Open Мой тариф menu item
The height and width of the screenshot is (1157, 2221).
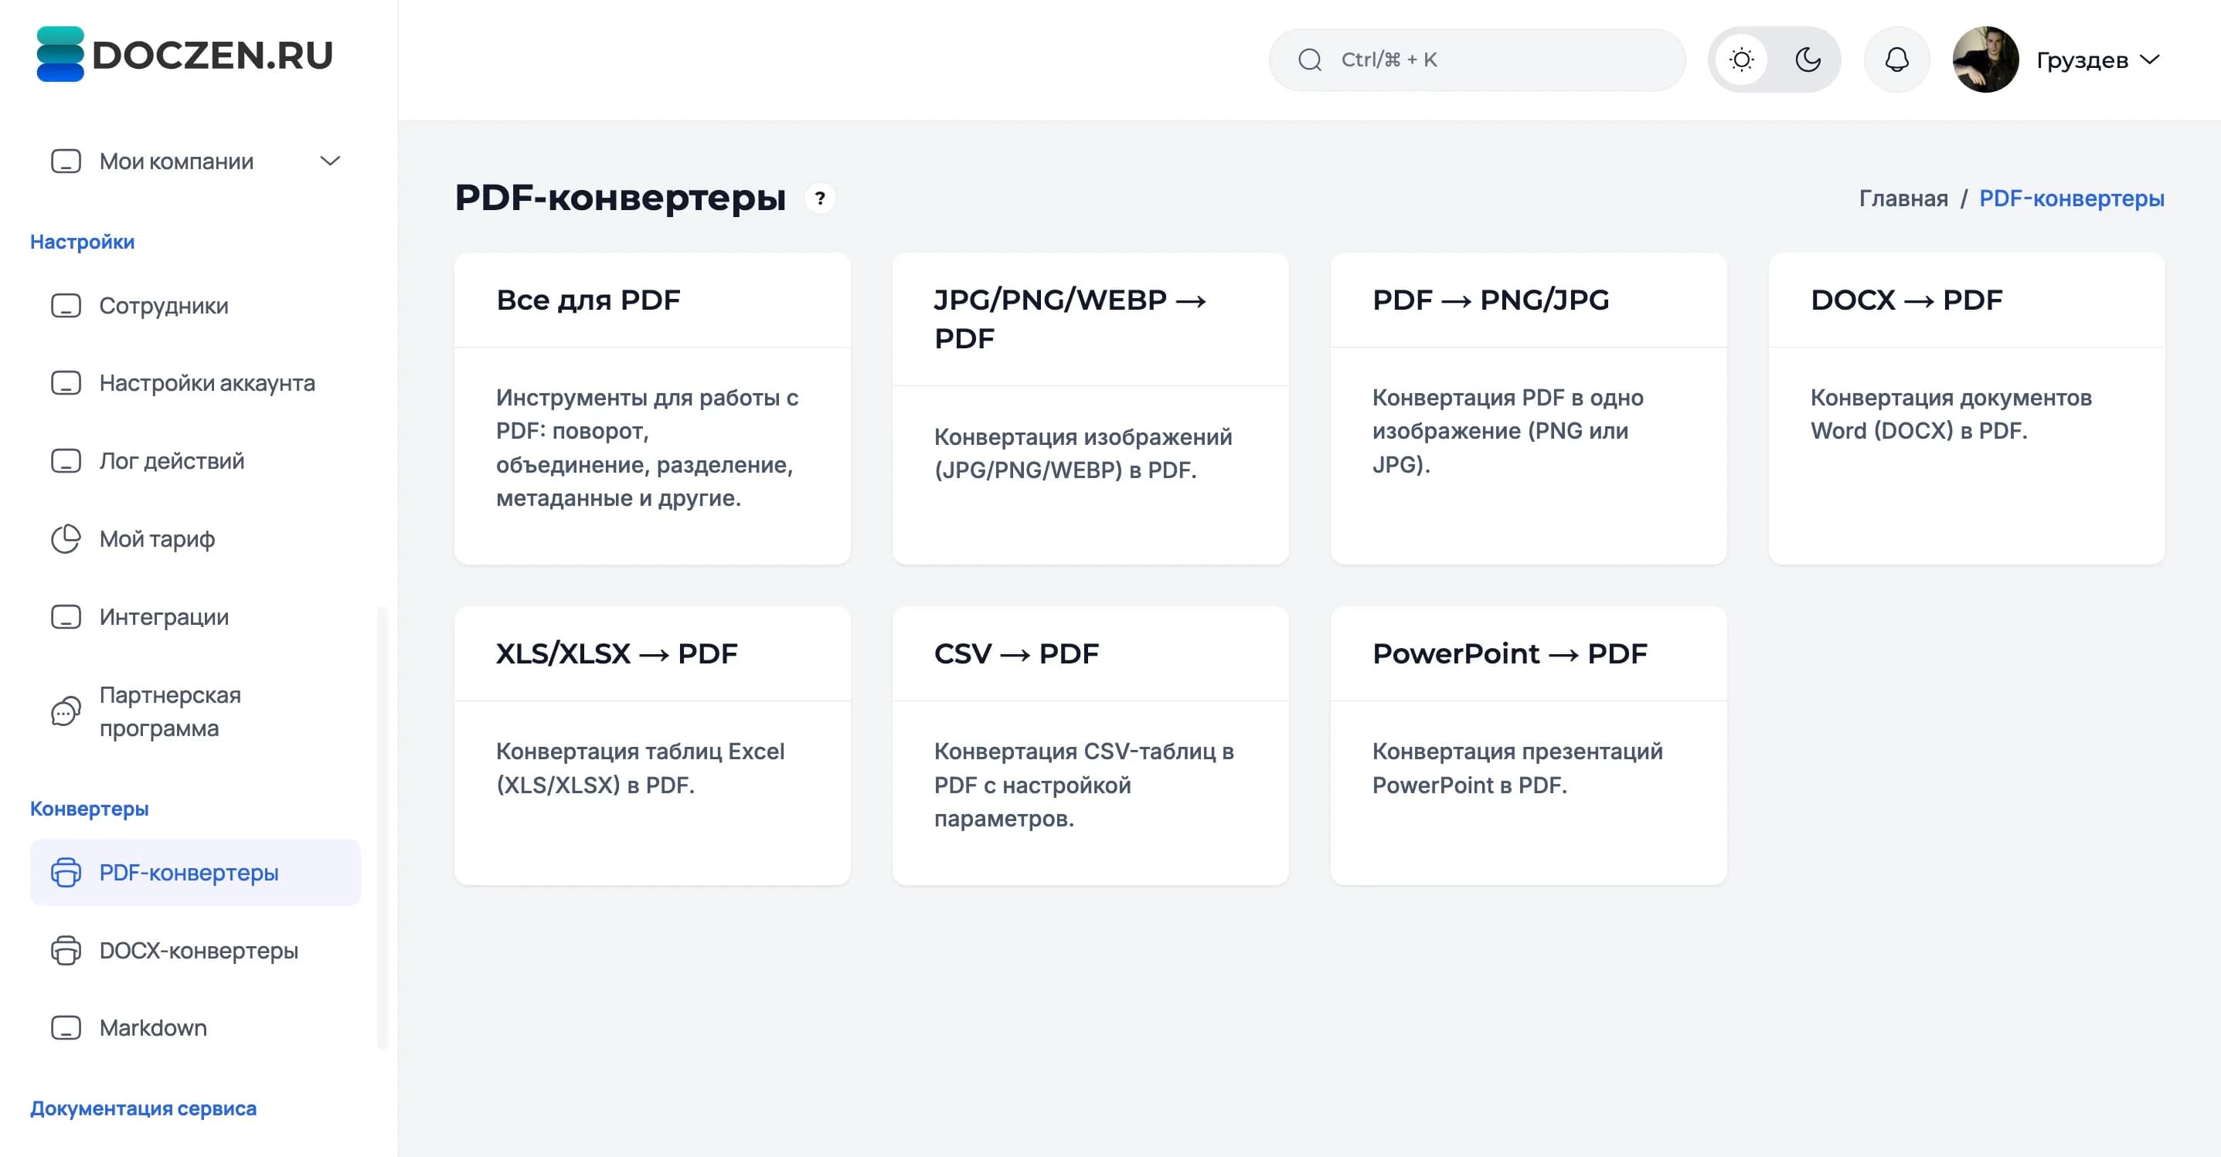[x=195, y=538]
